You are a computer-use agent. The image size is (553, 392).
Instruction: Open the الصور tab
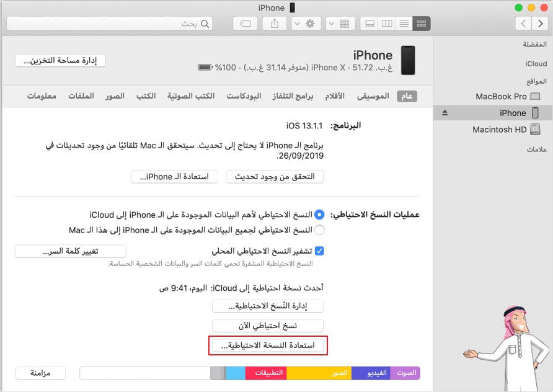(x=115, y=96)
